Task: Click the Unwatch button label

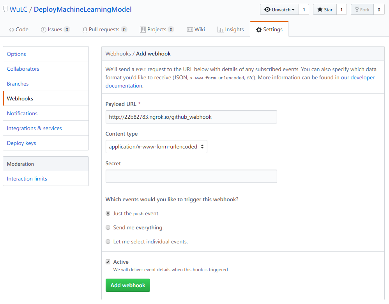Action: (281, 10)
